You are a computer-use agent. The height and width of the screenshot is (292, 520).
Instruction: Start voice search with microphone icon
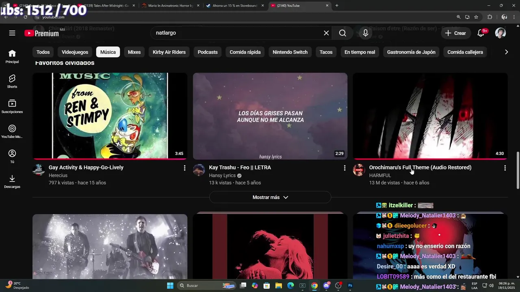(x=365, y=33)
